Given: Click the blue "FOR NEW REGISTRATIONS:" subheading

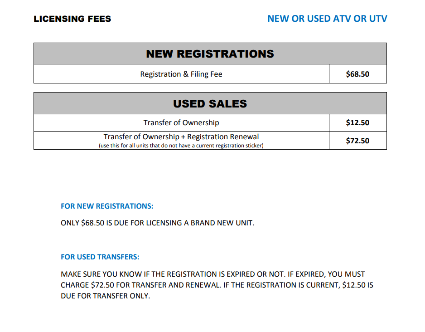Looking at the screenshot, I should pos(107,206).
